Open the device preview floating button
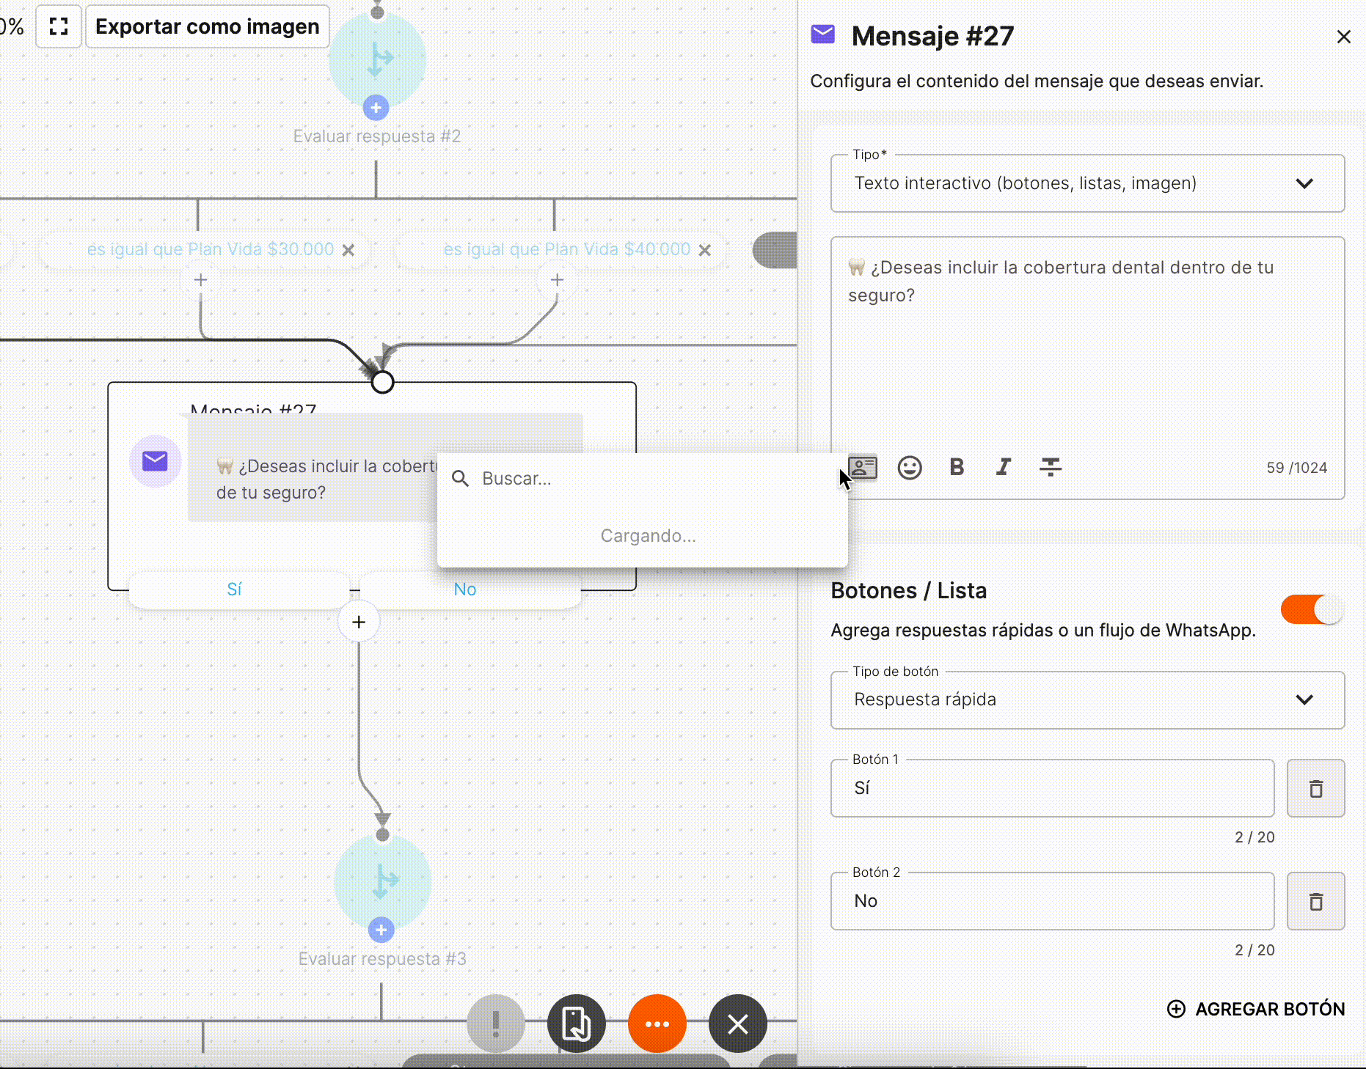 tap(576, 1024)
